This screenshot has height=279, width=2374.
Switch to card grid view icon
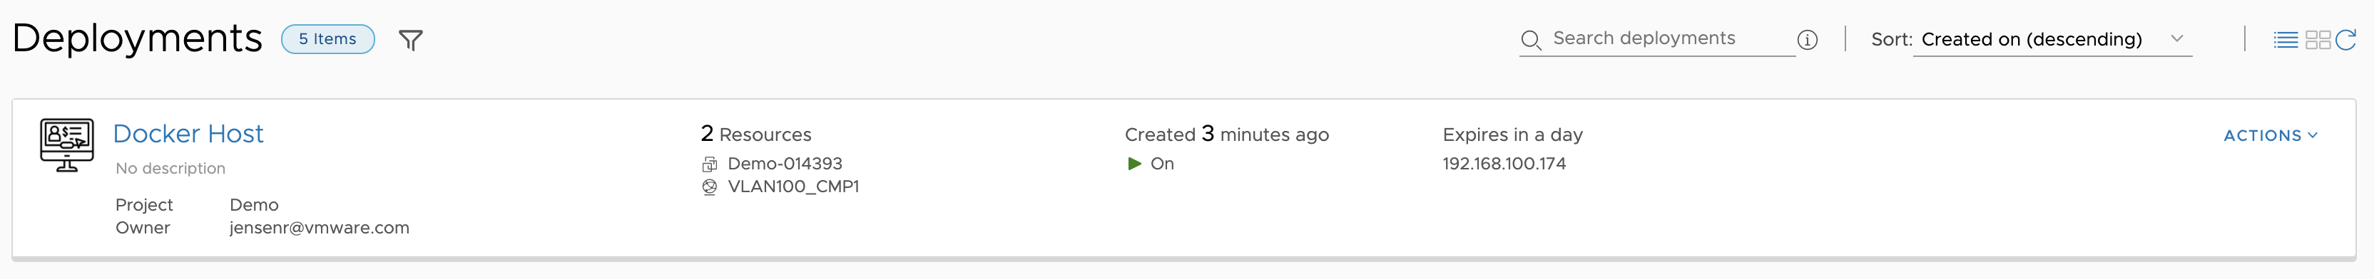[2318, 40]
